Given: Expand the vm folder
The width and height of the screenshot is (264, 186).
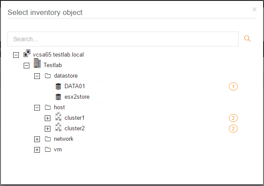Looking at the screenshot, I should click(x=37, y=150).
